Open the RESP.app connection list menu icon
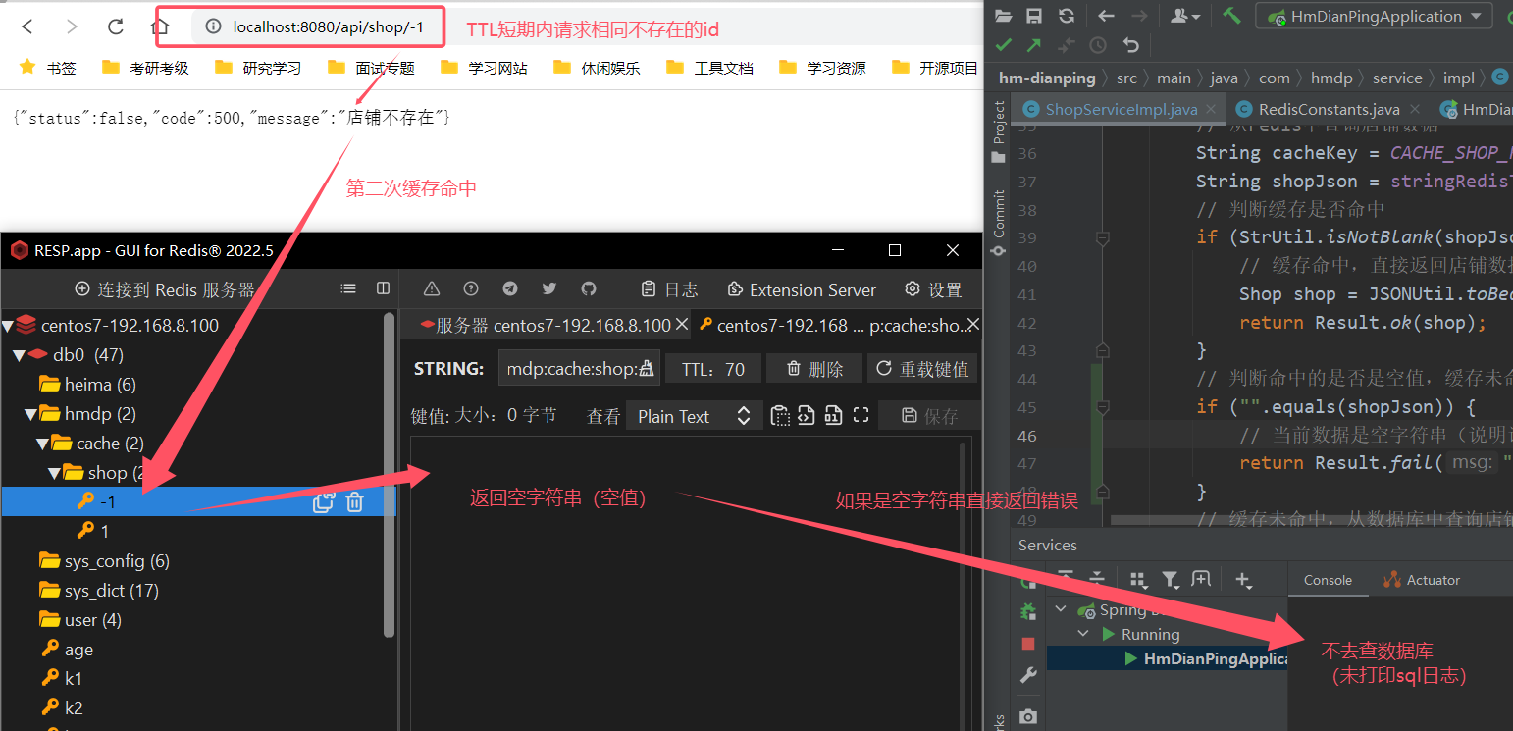 (348, 288)
